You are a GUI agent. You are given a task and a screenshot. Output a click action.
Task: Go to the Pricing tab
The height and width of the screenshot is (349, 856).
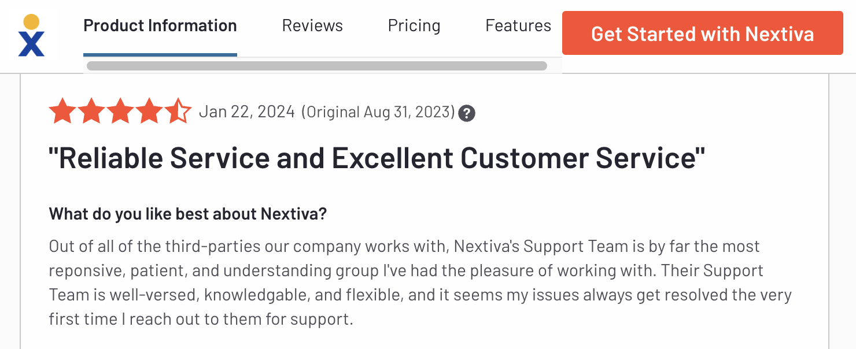tap(414, 26)
